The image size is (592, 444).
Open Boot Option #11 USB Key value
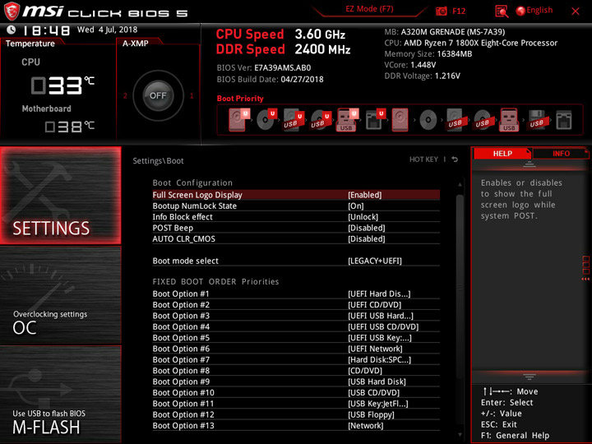point(378,403)
